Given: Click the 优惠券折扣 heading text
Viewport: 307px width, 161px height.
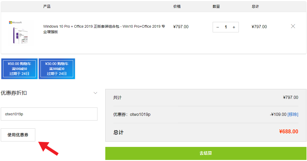Looking at the screenshot, I should [x=14, y=93].
